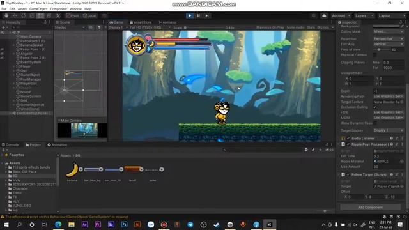The height and width of the screenshot is (230, 409).
Task: Select the Hand tool in Unity toolbar
Action: [6, 15]
